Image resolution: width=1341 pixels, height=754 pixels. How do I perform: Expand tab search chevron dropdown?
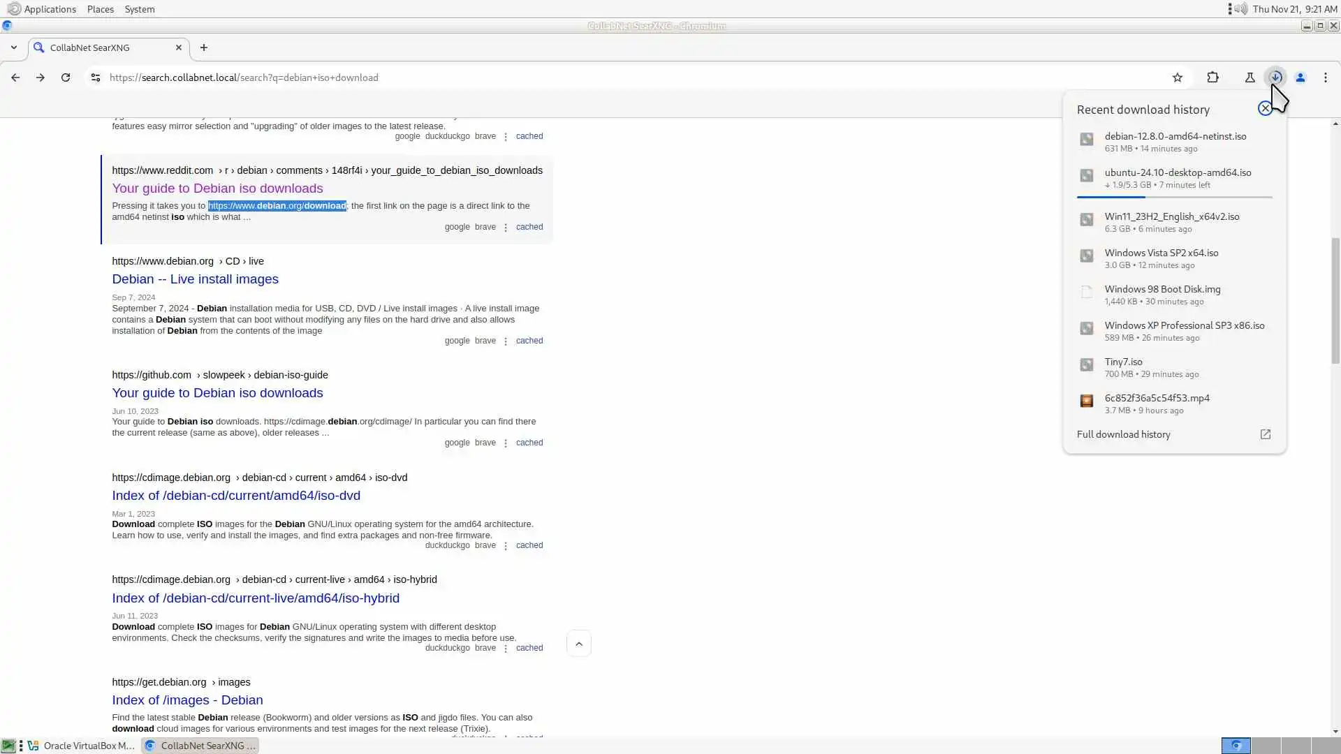[x=14, y=47]
